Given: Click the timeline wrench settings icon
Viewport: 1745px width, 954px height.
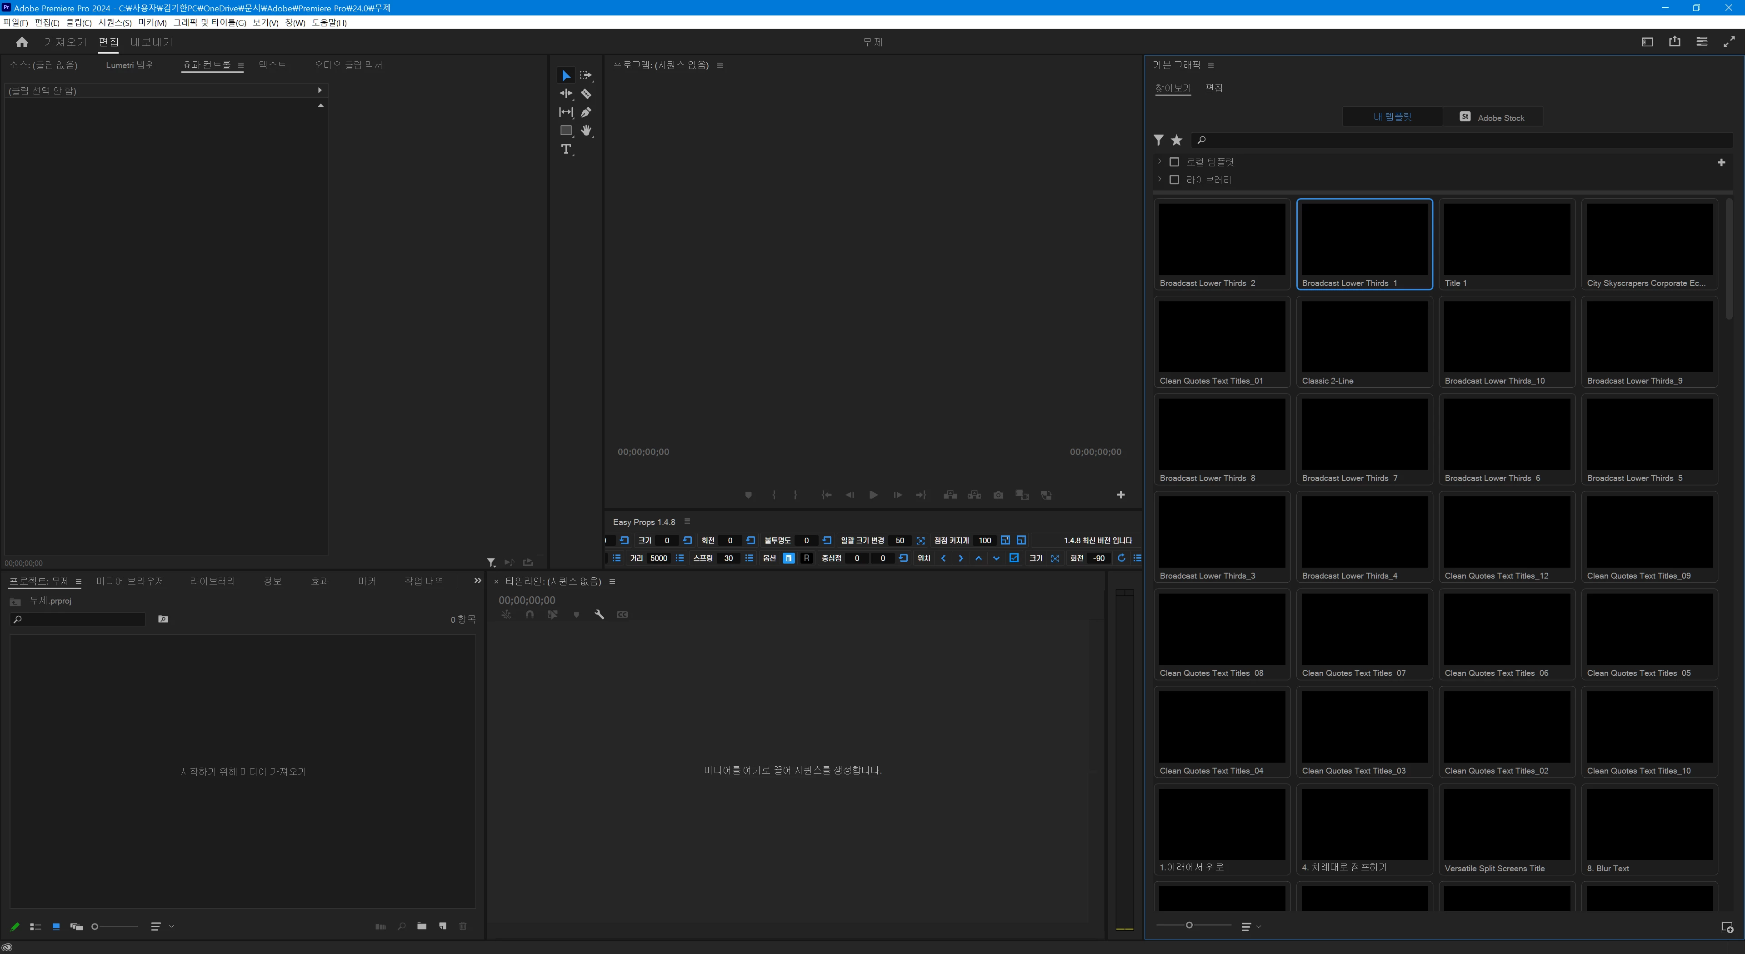Looking at the screenshot, I should click(599, 614).
